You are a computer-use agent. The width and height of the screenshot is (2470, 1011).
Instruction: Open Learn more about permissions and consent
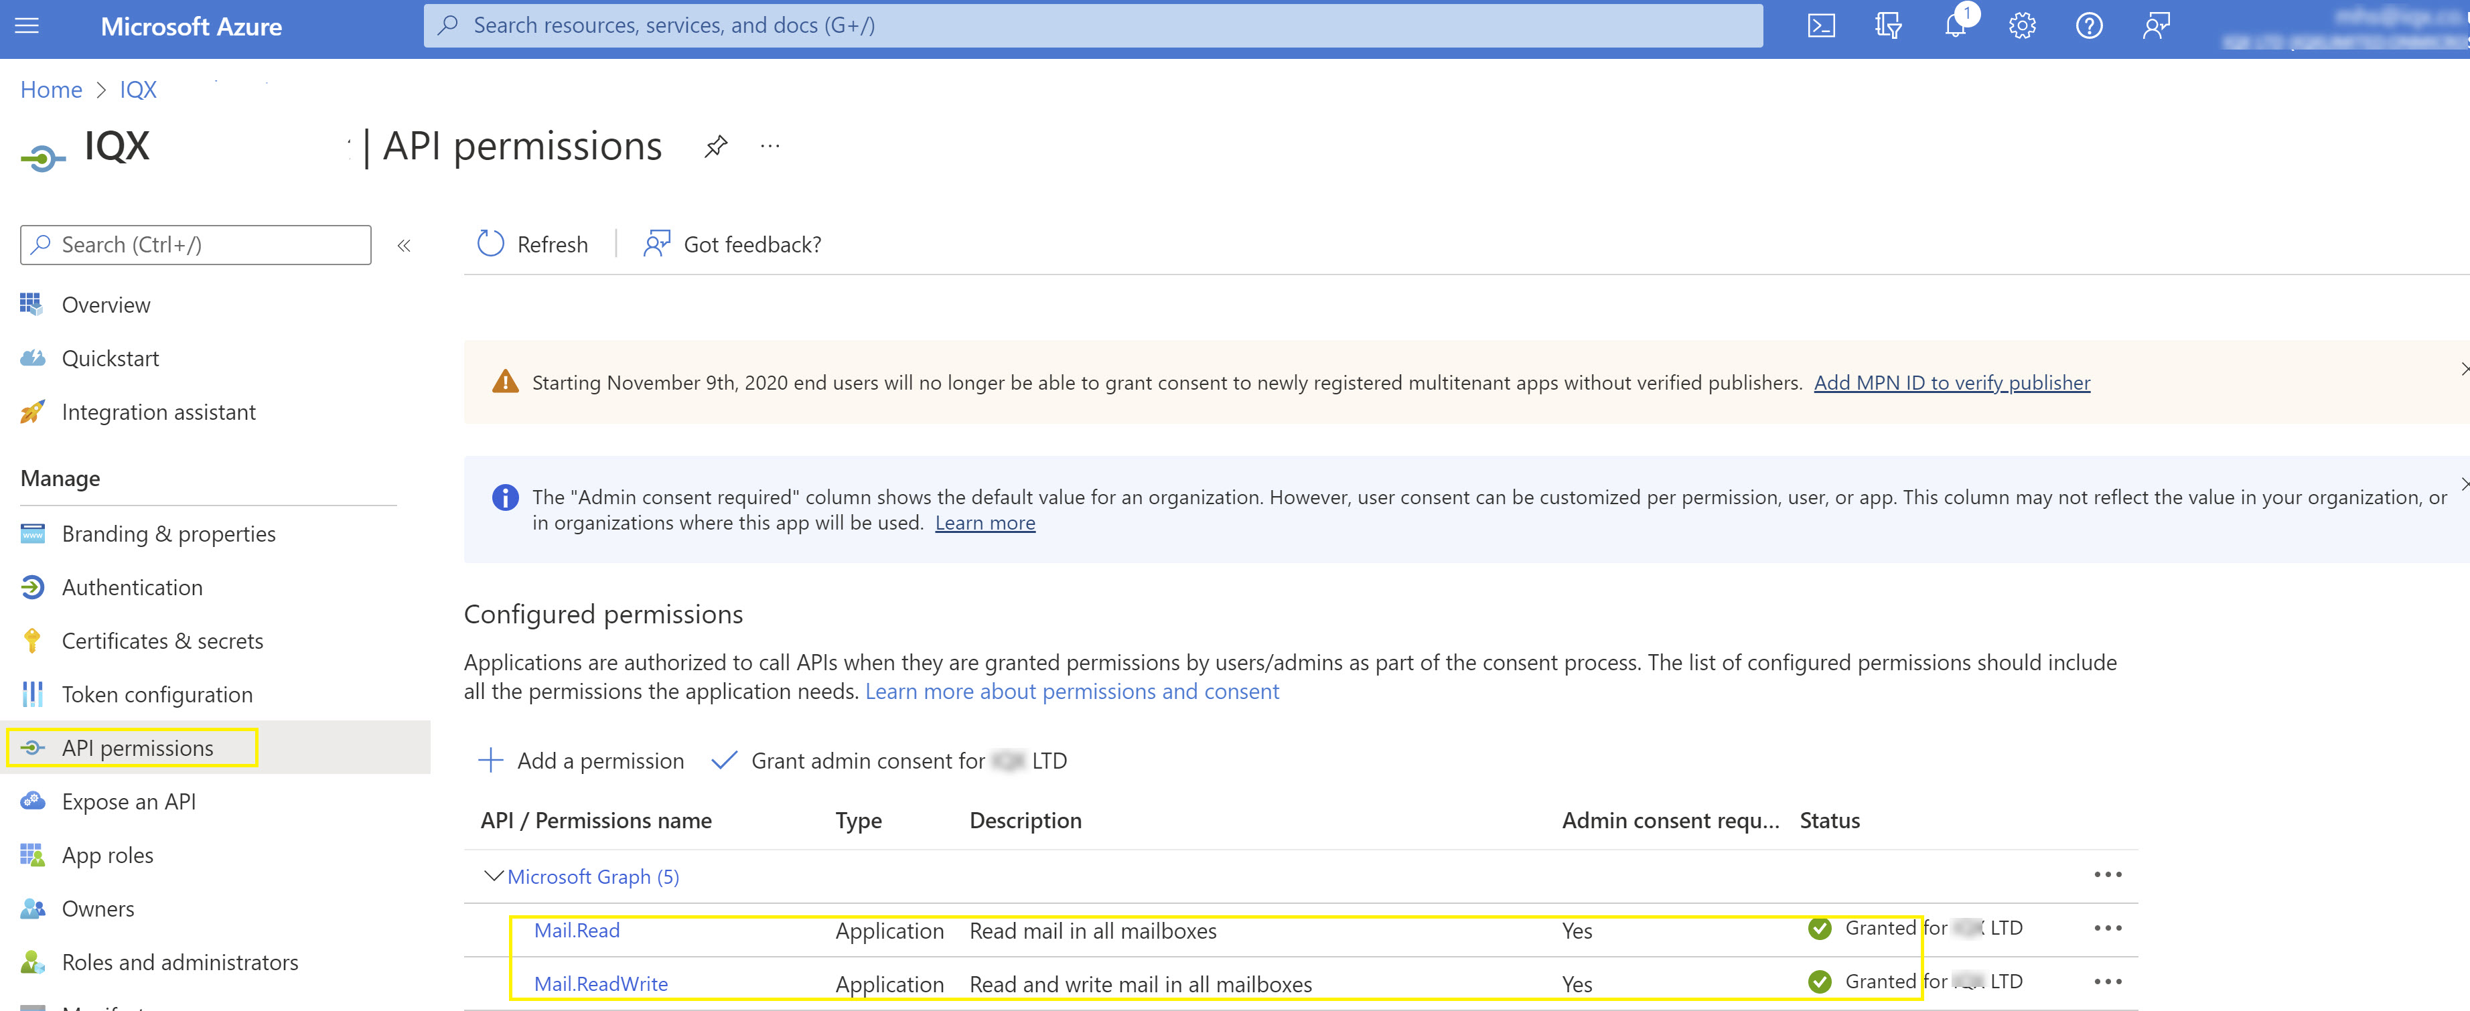pos(1072,692)
